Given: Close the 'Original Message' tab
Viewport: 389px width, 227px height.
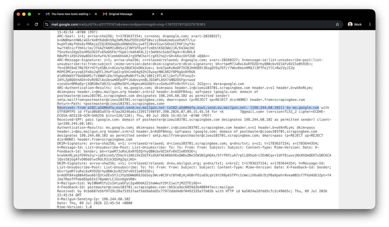Looking at the screenshot, I should click(153, 14).
